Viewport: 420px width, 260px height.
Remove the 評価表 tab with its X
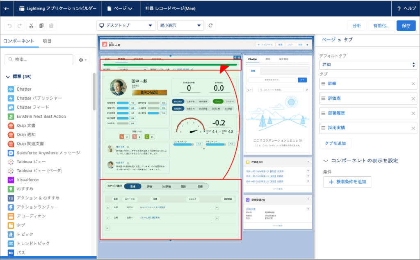pos(413,98)
